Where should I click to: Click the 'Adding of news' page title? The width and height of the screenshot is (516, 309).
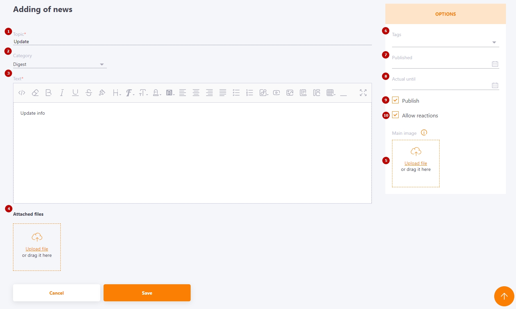point(43,9)
